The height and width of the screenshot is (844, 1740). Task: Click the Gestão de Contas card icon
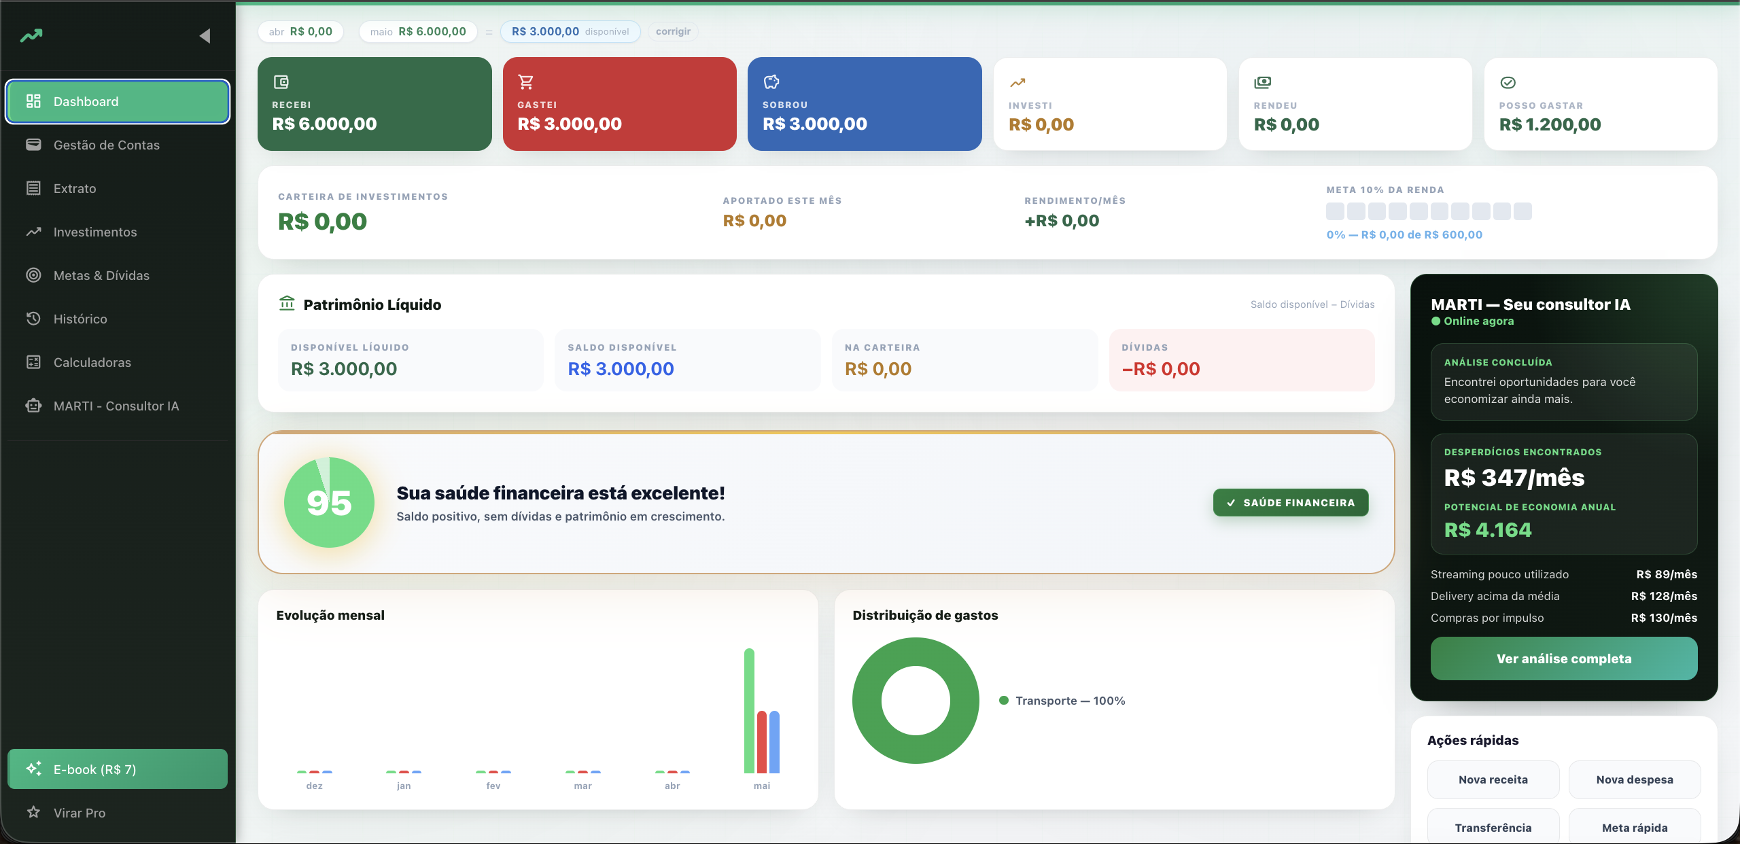(x=33, y=145)
